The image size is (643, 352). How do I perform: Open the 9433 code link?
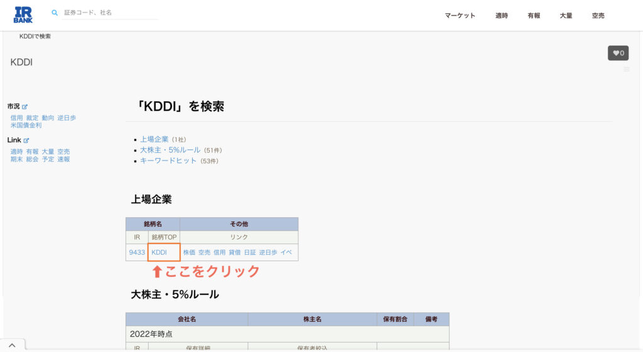[x=136, y=252]
